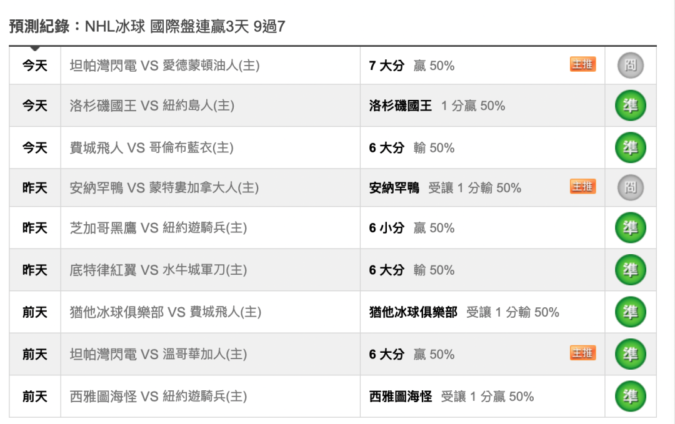The width and height of the screenshot is (675, 424).
Task: Open 底特律紅翼 VS 水牛城軍刀 matchup
Action: click(158, 270)
